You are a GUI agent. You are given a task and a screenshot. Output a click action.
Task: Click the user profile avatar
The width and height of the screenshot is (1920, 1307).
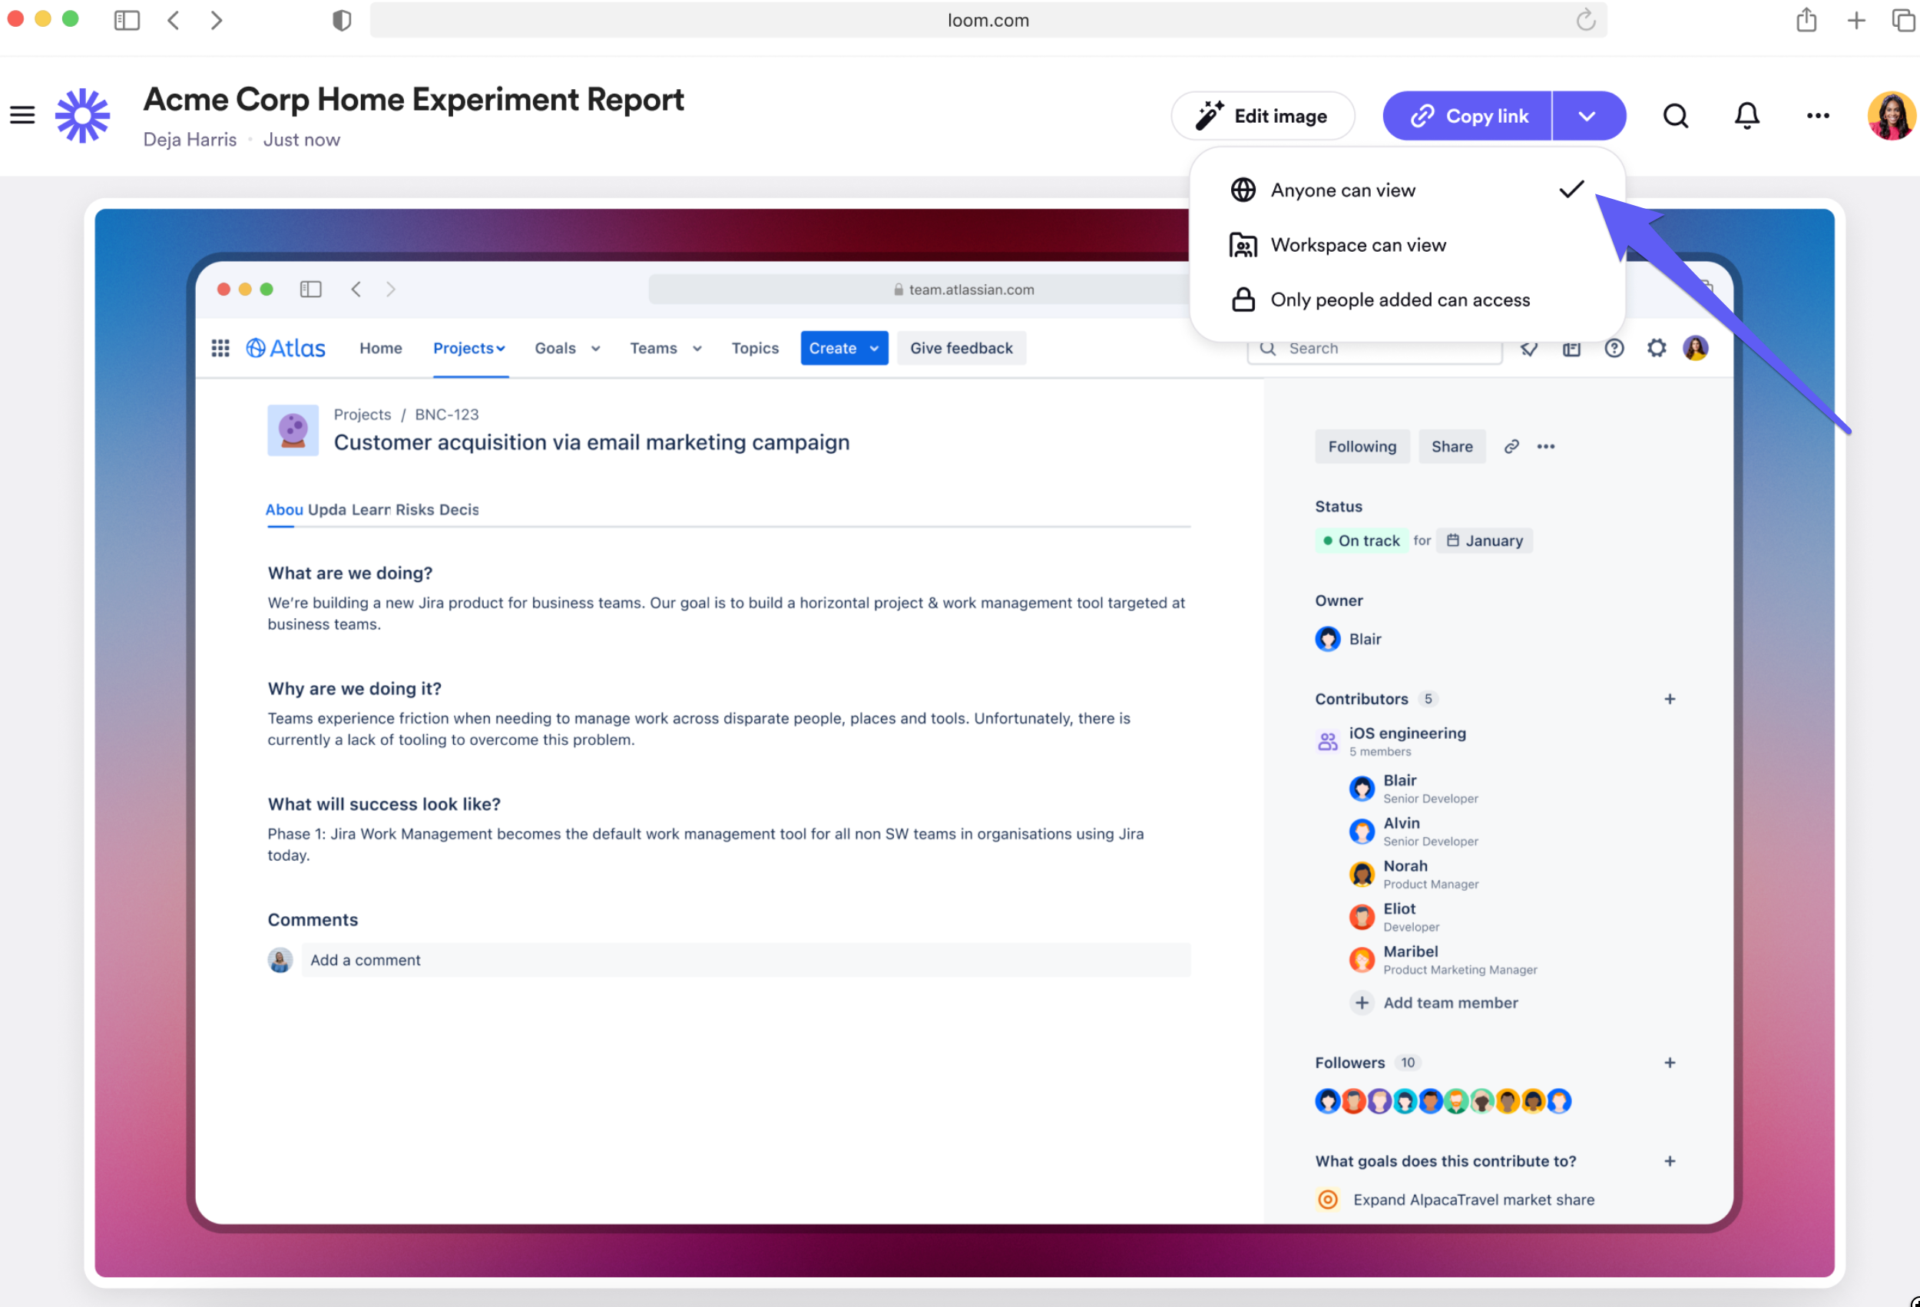click(1890, 116)
